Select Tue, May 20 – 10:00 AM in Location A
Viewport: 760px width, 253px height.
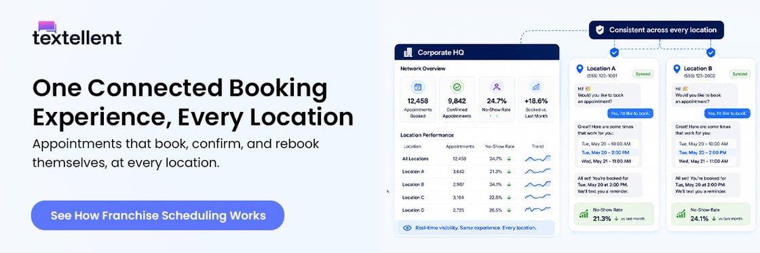click(608, 144)
